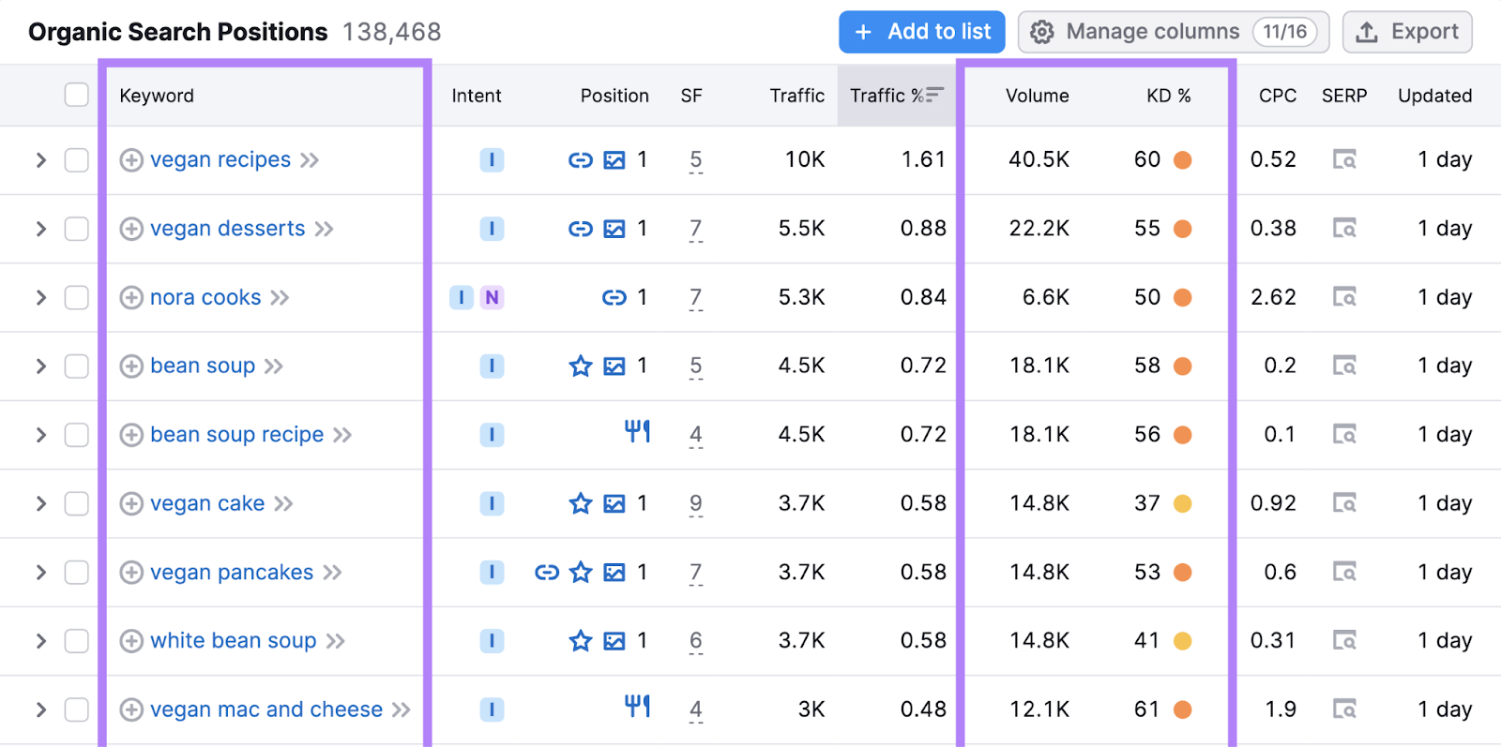Click orange KD dot for vegan recipes
Screen dimensions: 1501x747
pos(1183,160)
